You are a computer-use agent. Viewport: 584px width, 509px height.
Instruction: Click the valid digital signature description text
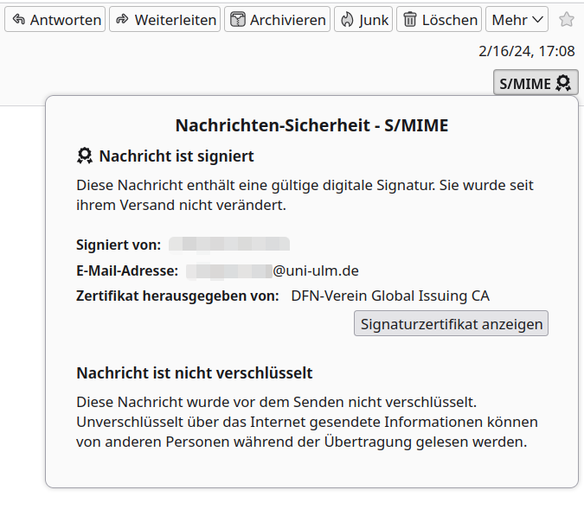click(x=305, y=195)
